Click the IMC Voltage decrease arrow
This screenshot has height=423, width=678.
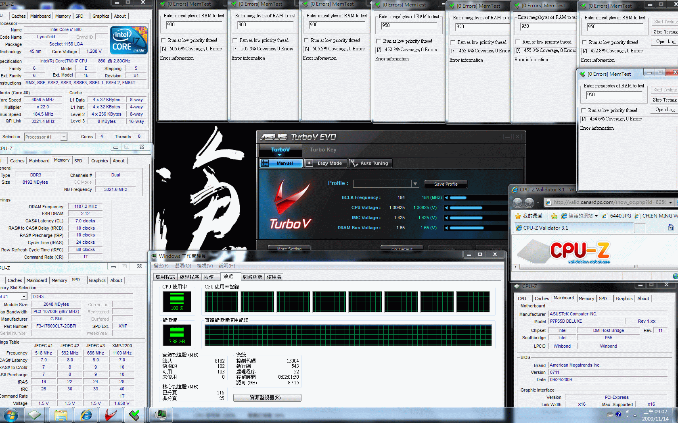click(446, 218)
